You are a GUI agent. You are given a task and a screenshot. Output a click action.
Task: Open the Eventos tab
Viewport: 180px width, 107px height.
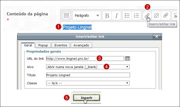(x=61, y=45)
